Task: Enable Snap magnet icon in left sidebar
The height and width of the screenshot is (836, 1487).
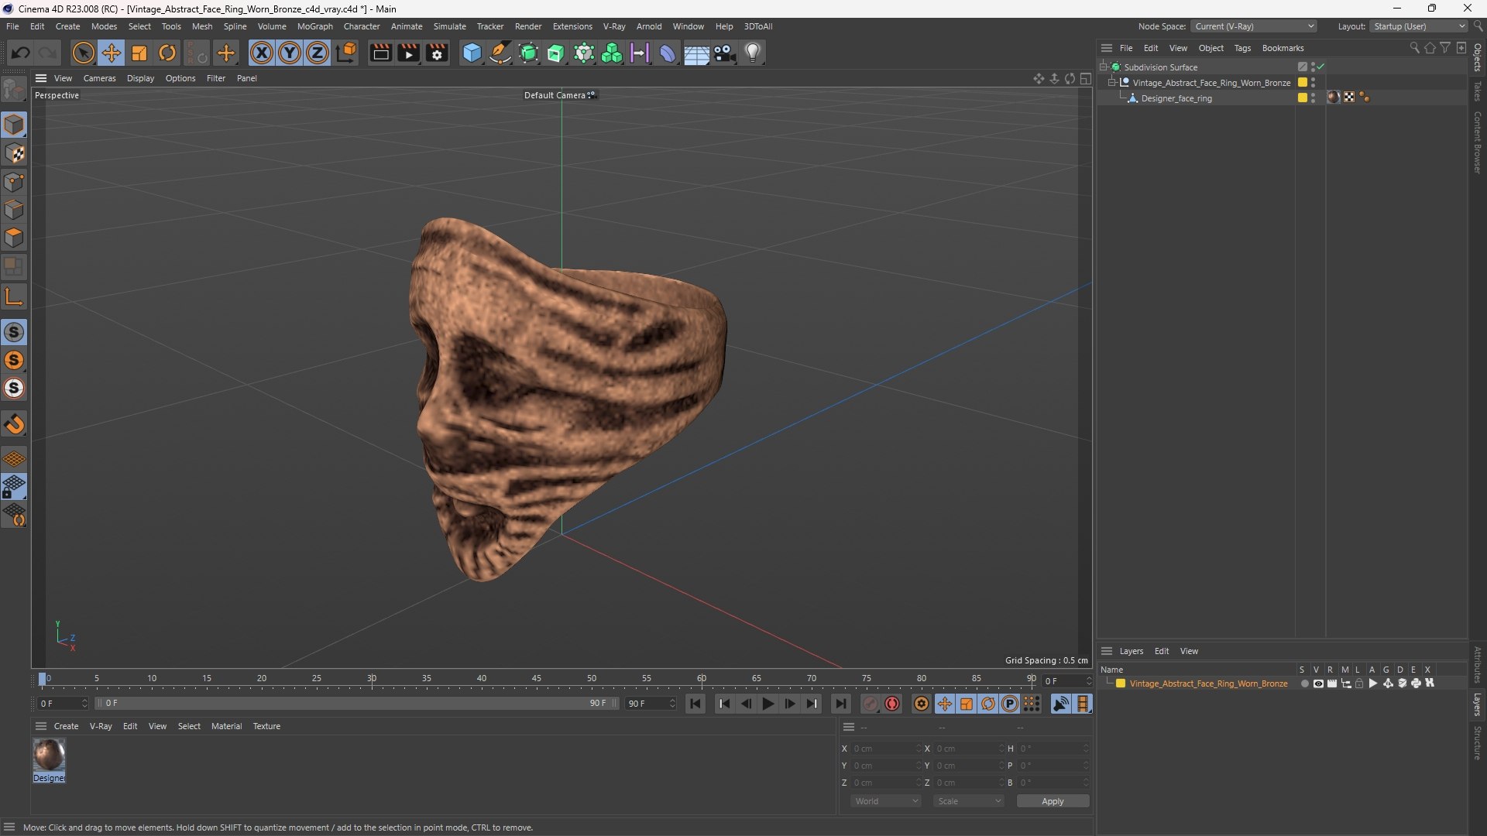Action: pos(14,424)
